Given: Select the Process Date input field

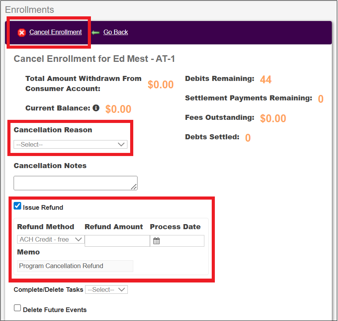Looking at the screenshot, I should pyautogui.click(x=181, y=241).
